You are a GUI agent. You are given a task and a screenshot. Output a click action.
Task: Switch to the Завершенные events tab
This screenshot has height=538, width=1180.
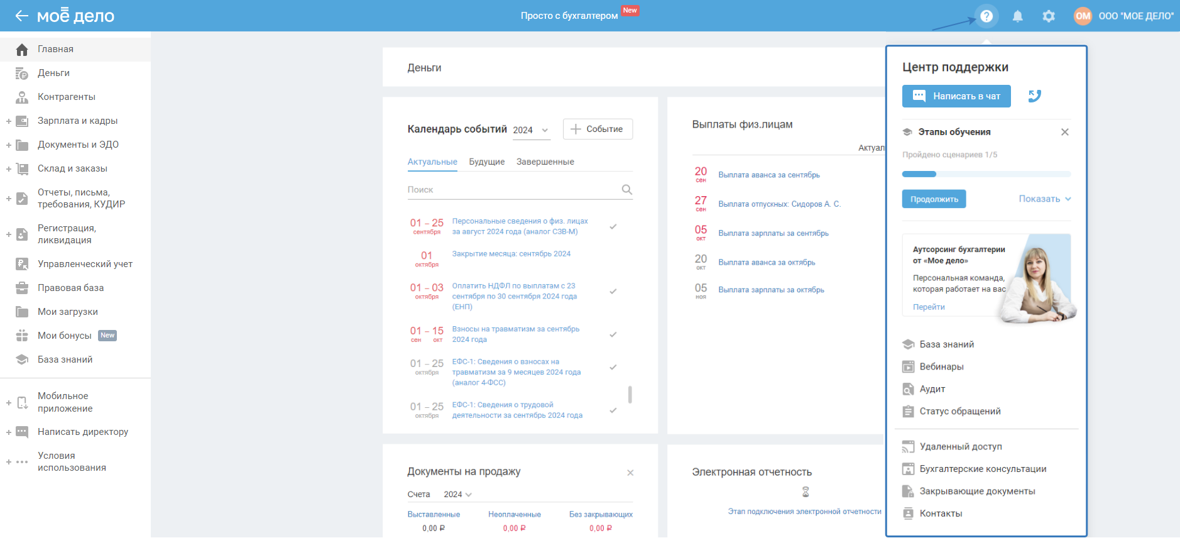(545, 162)
